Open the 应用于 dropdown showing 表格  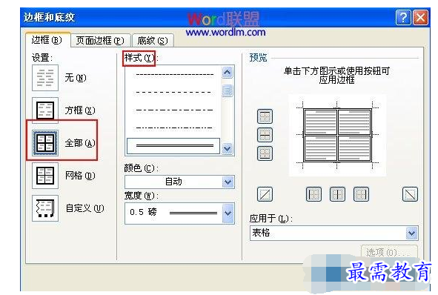pos(334,233)
